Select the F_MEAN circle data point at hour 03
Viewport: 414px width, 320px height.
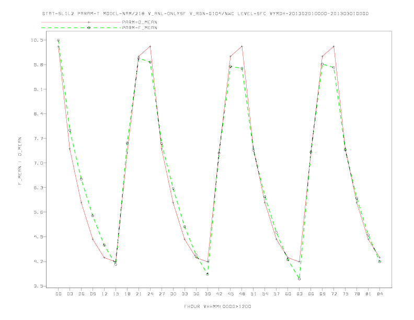[x=70, y=130]
